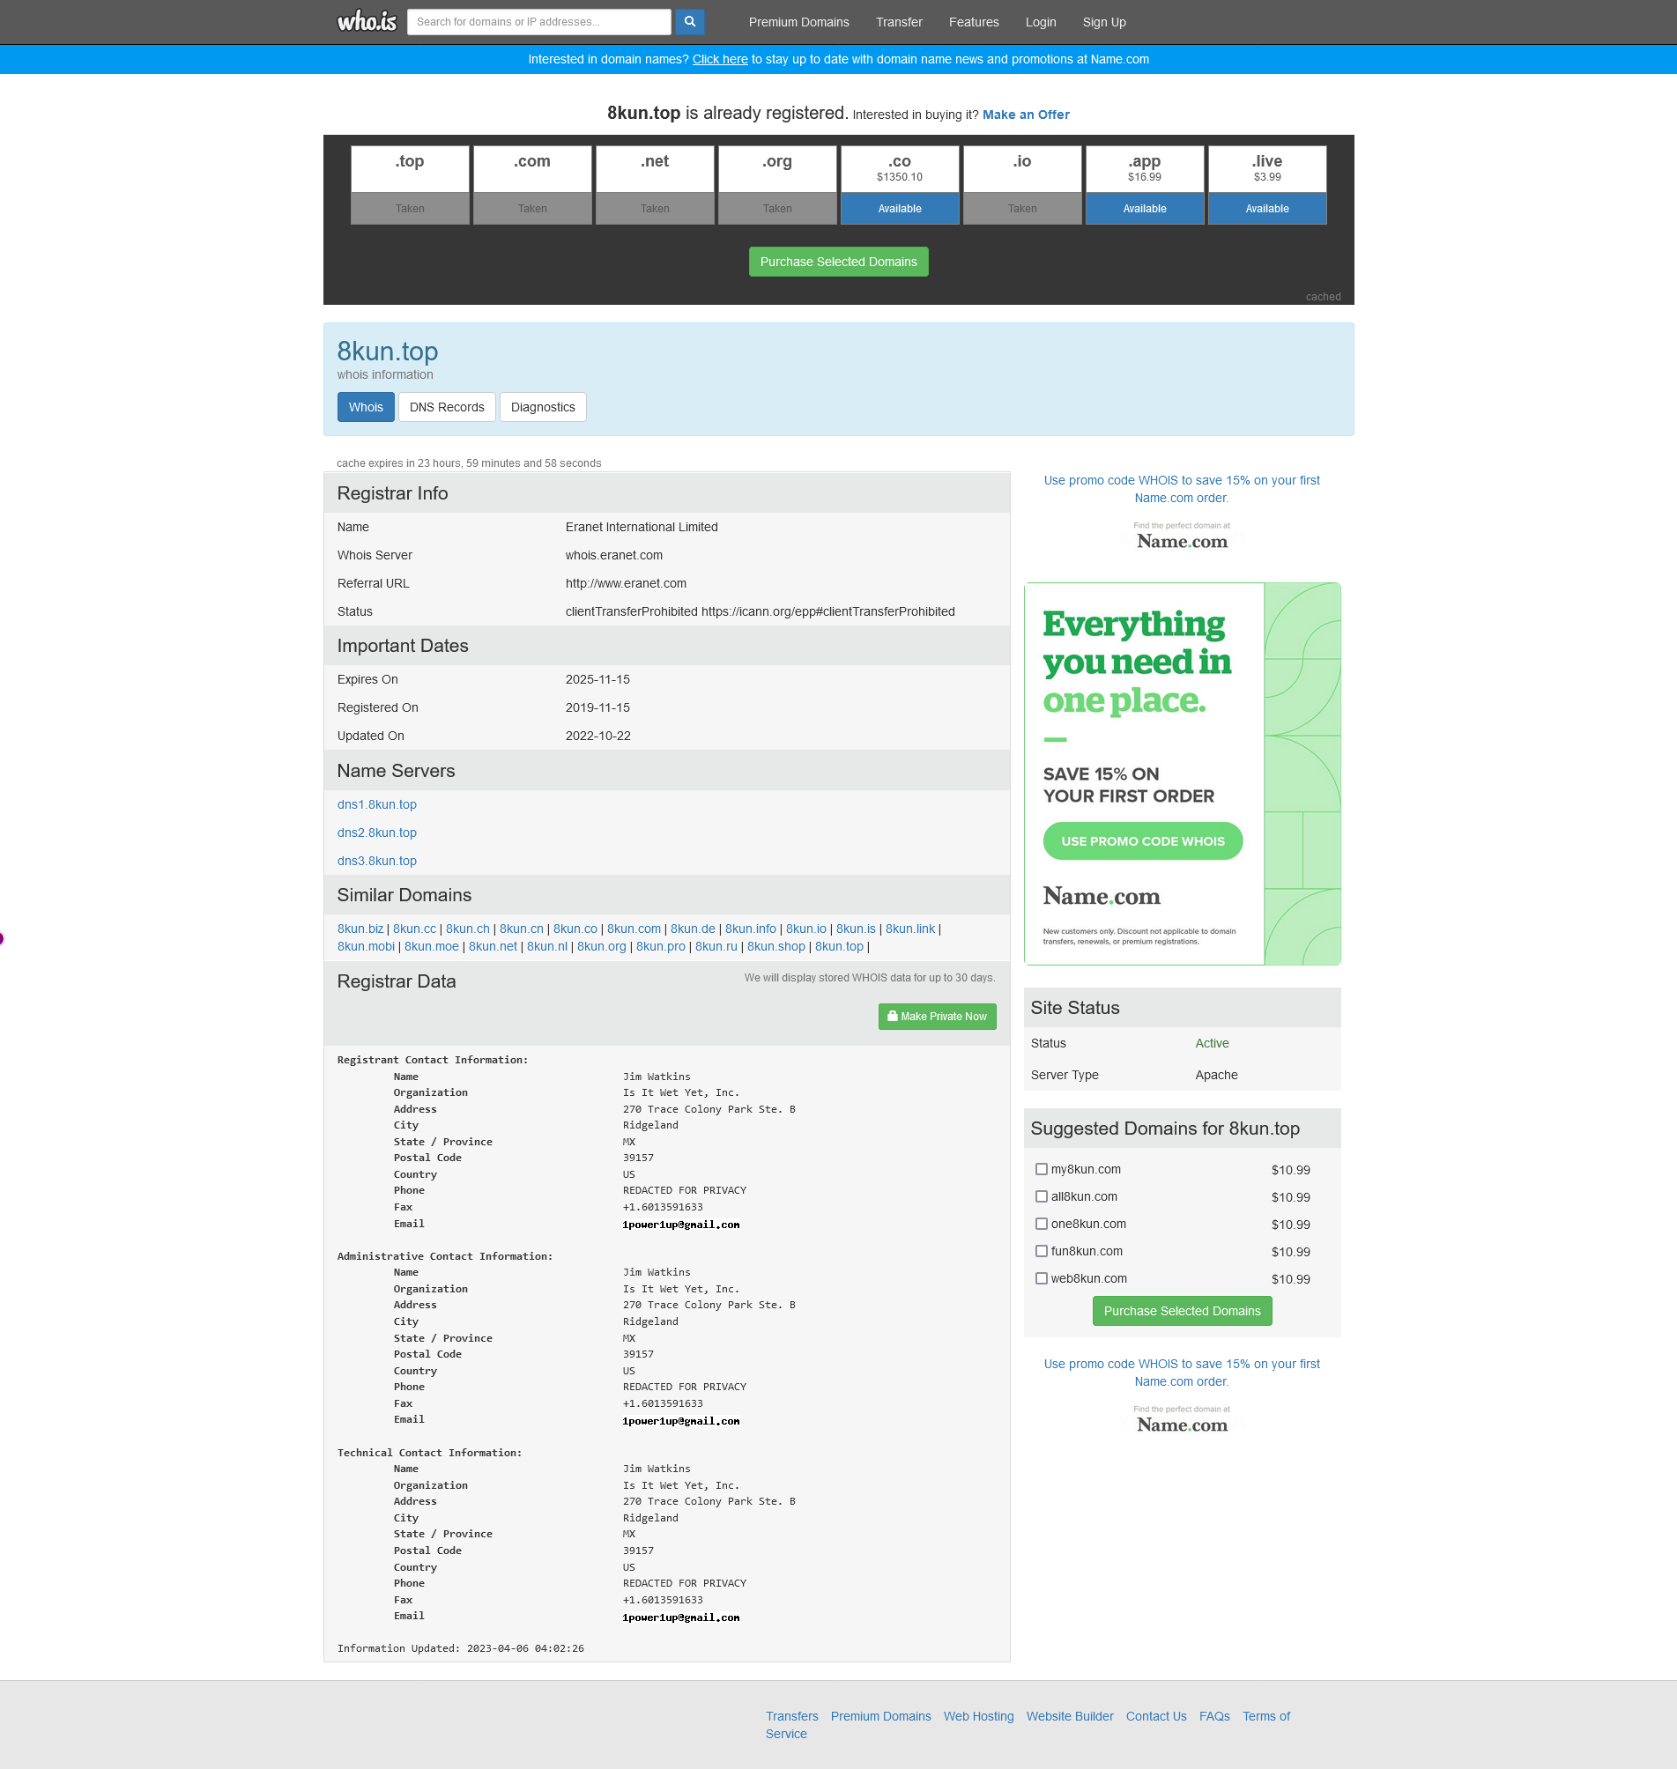The height and width of the screenshot is (1769, 1677).
Task: Click the registration date '2019-11-15'
Action: [x=597, y=707]
